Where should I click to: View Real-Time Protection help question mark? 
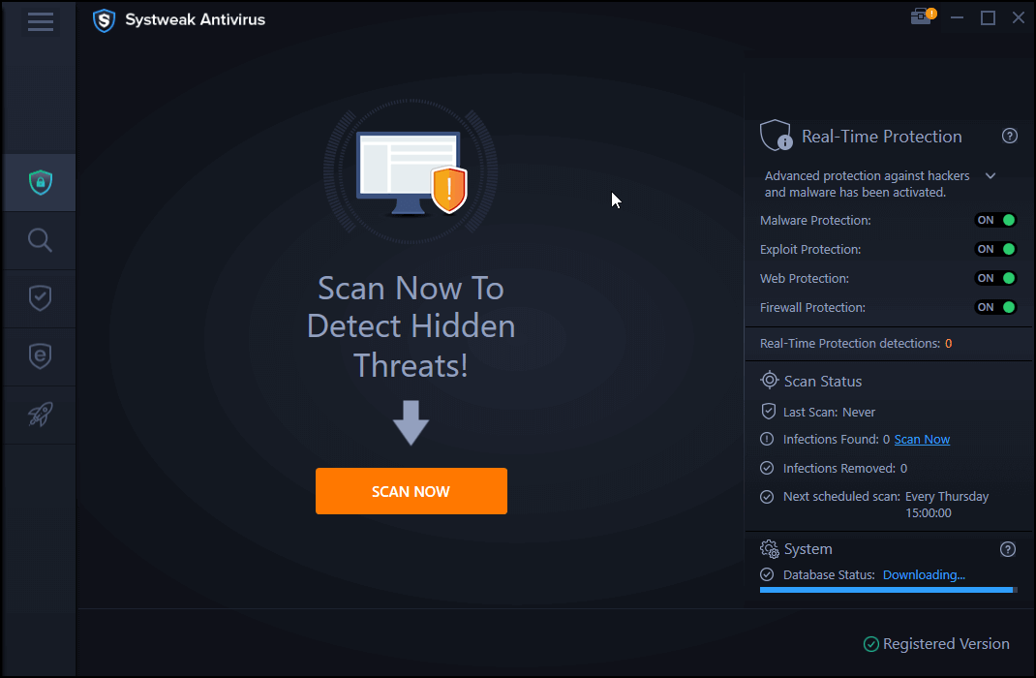pyautogui.click(x=1010, y=136)
